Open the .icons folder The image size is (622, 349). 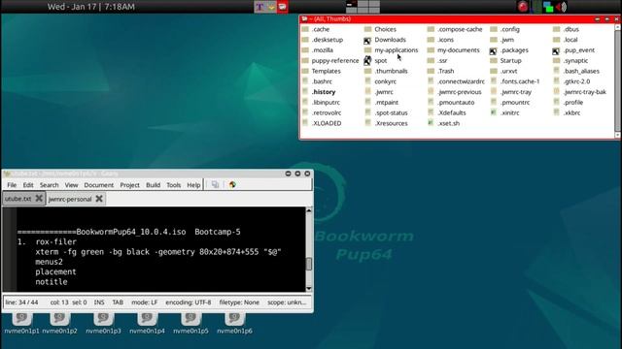(x=440, y=40)
